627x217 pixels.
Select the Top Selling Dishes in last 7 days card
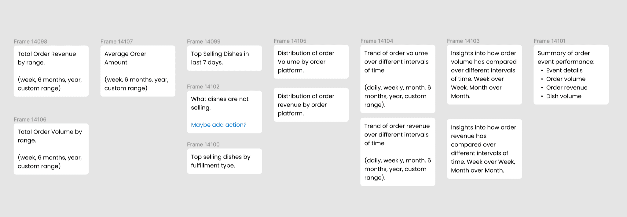tap(224, 58)
